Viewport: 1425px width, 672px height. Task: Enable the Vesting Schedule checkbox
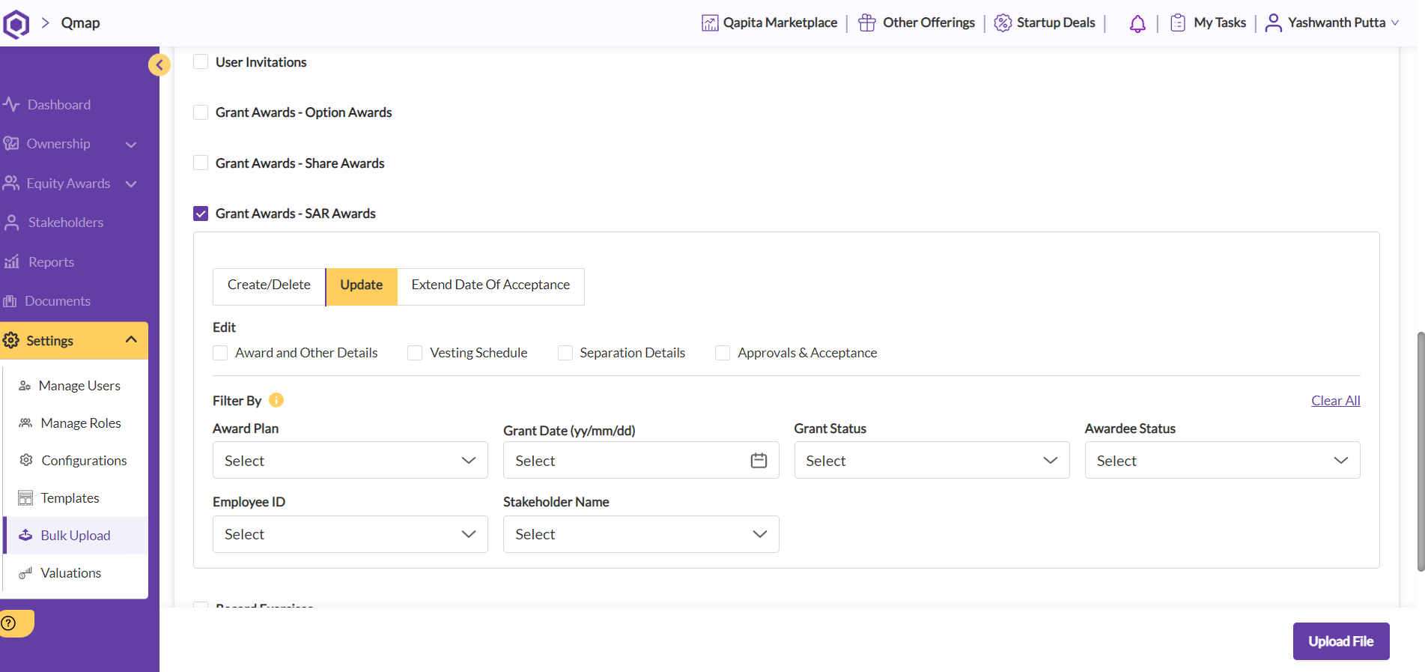[415, 353]
